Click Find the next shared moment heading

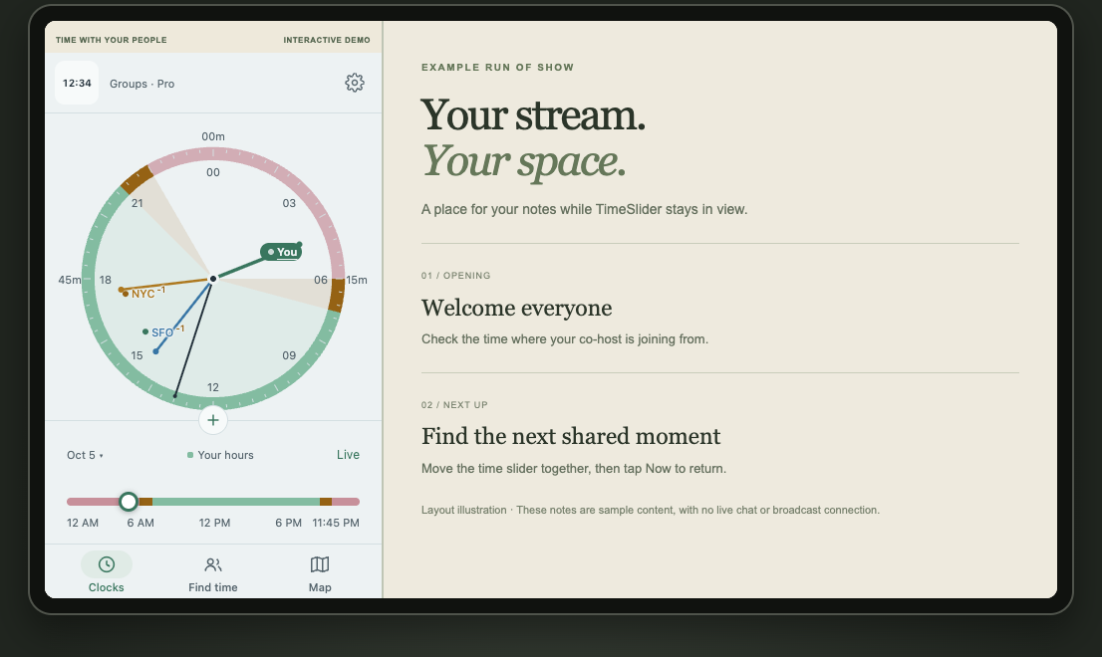click(571, 437)
